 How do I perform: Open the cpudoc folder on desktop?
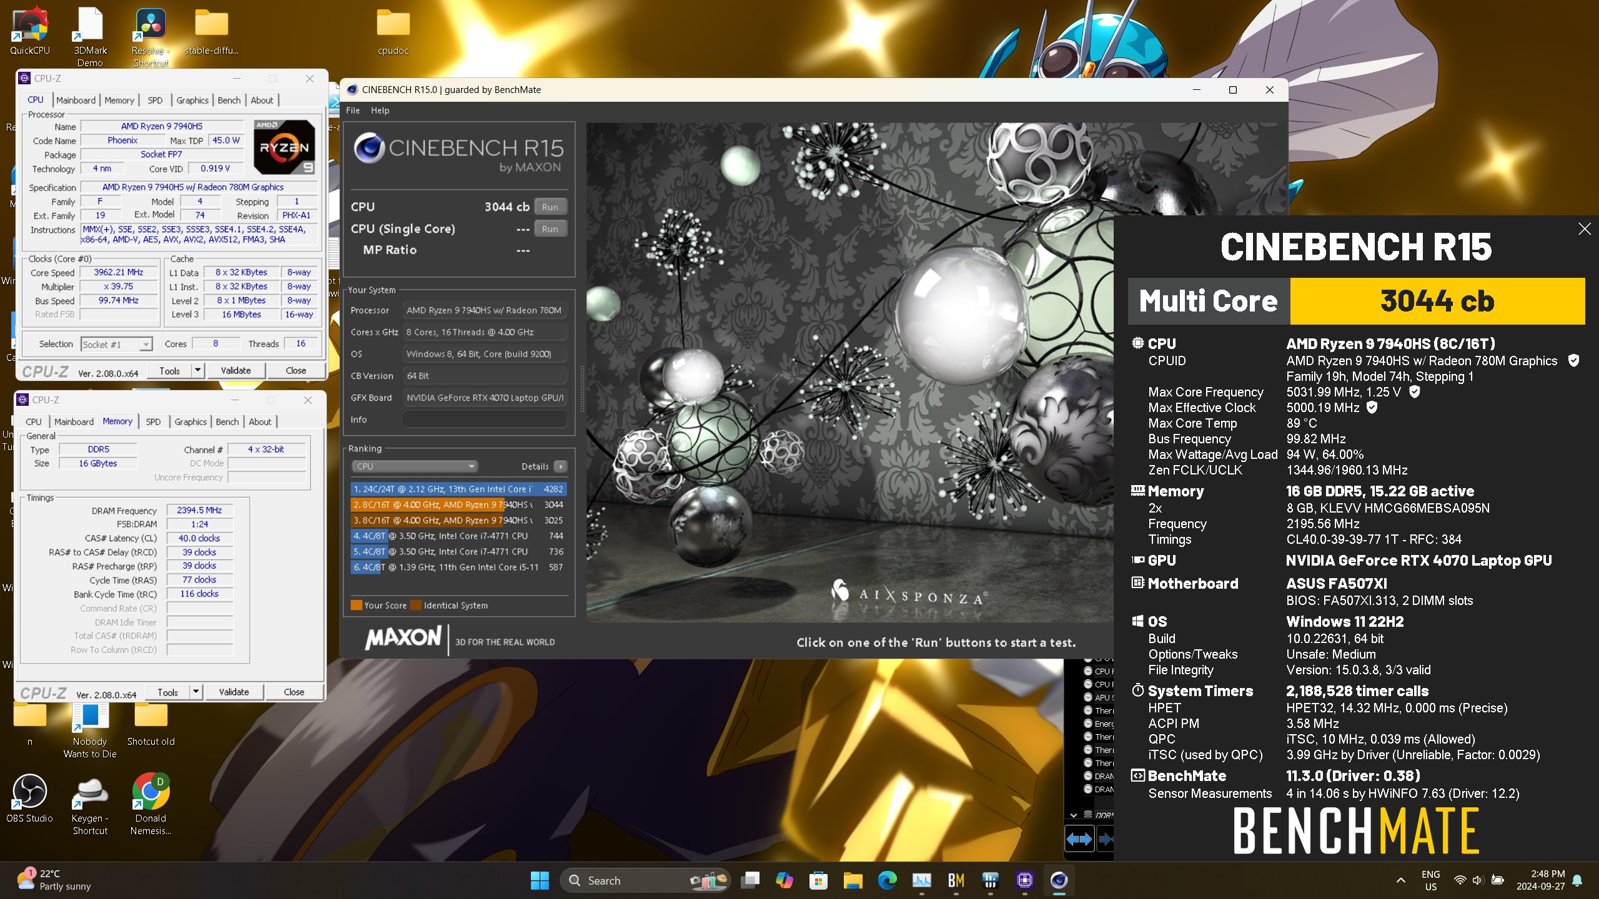[393, 31]
